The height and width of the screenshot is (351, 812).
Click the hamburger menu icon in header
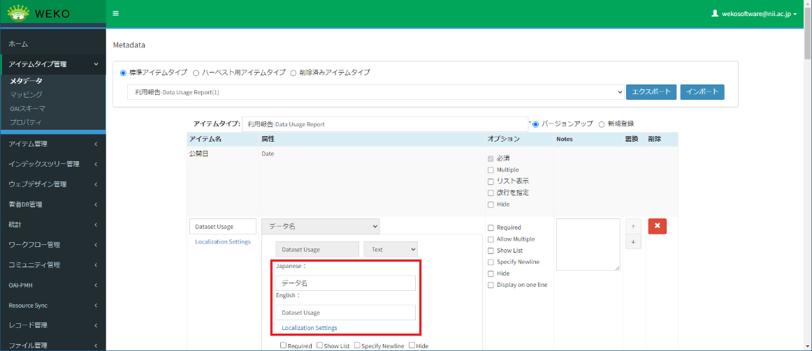click(x=115, y=13)
